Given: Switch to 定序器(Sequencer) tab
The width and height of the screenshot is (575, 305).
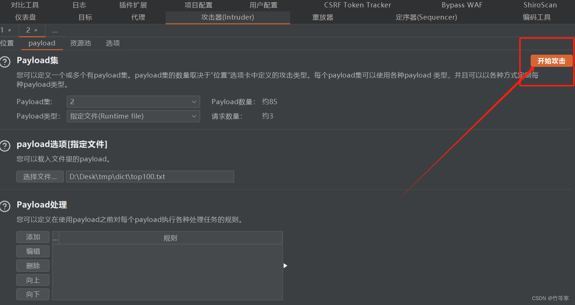Looking at the screenshot, I should tap(426, 17).
